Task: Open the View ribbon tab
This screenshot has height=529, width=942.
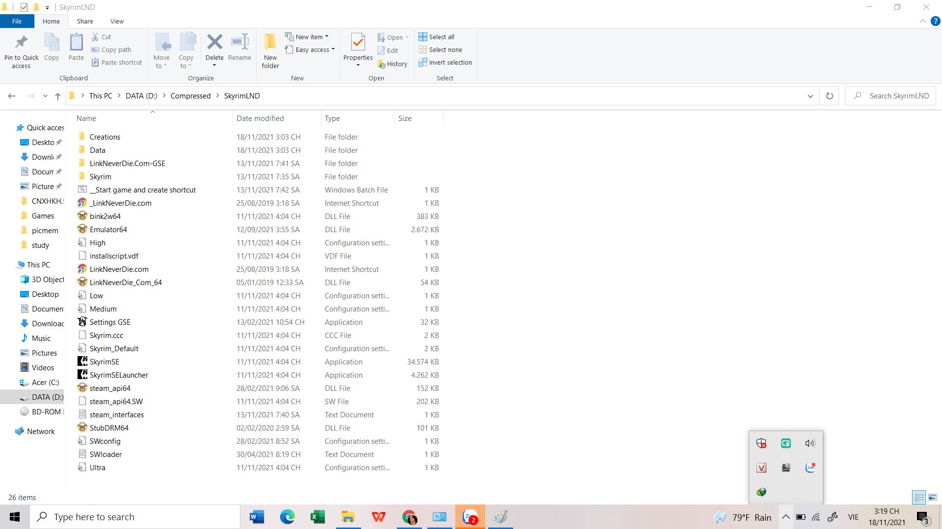Action: pos(117,21)
